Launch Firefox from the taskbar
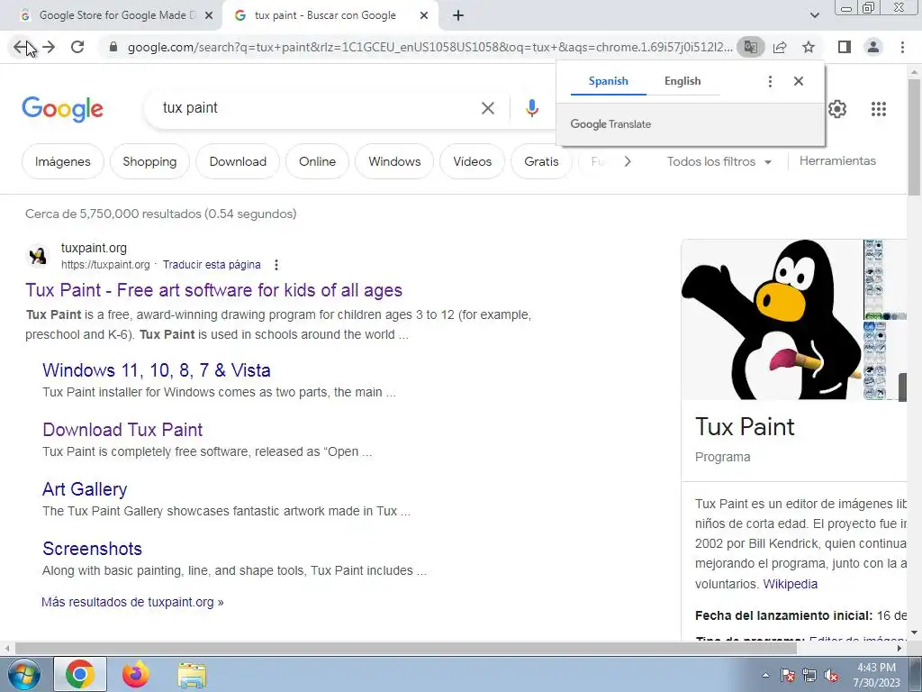This screenshot has height=692, width=922. click(136, 674)
